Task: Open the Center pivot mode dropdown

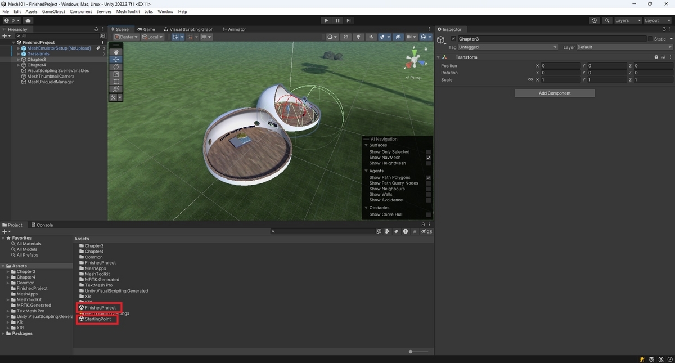Action: point(126,37)
